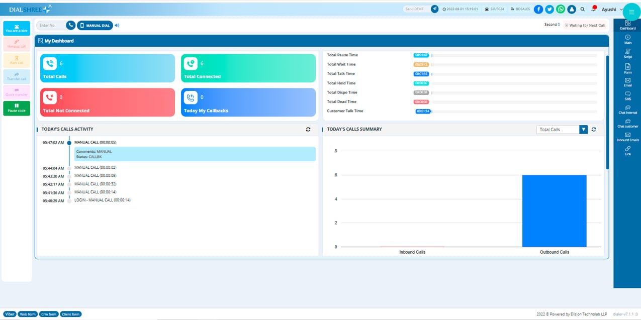Click the Customer Talk Time value badge
The image size is (641, 320).
point(423,111)
